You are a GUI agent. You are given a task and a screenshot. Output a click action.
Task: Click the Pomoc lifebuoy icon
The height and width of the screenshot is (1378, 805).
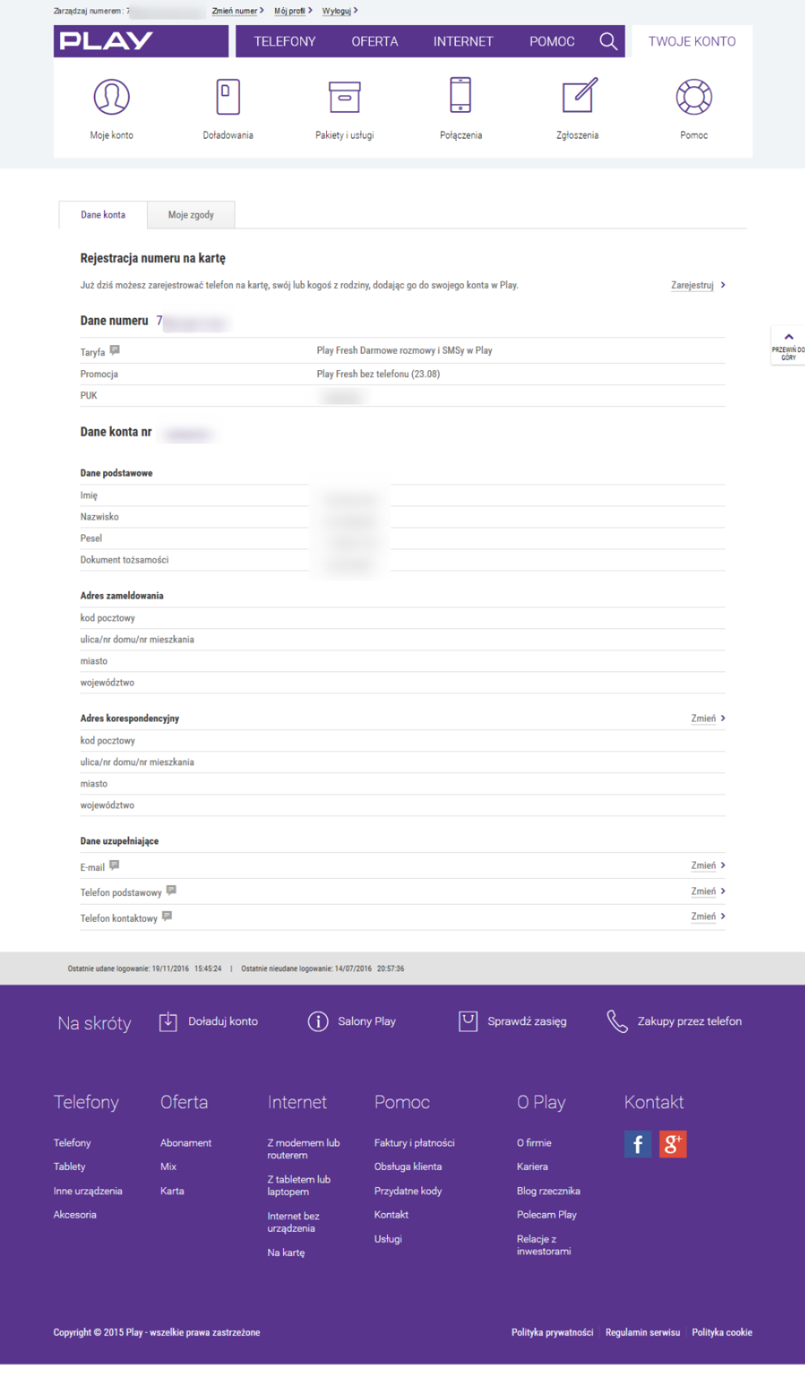click(693, 97)
